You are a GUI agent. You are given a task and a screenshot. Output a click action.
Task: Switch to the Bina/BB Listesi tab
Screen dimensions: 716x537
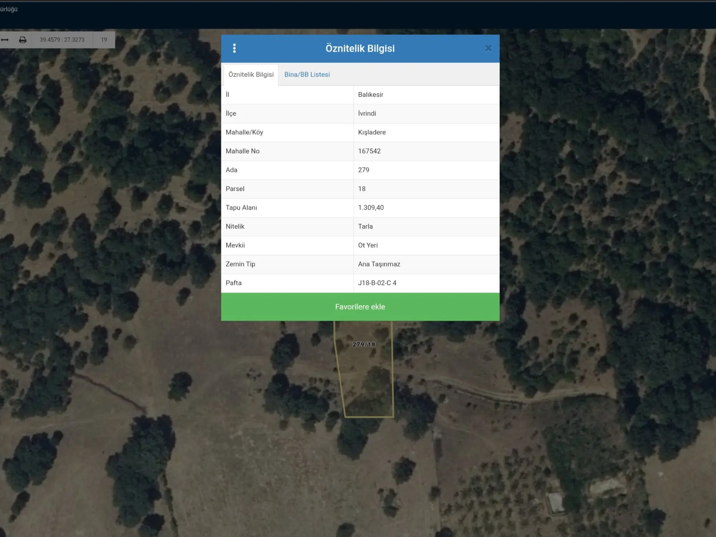pos(307,75)
